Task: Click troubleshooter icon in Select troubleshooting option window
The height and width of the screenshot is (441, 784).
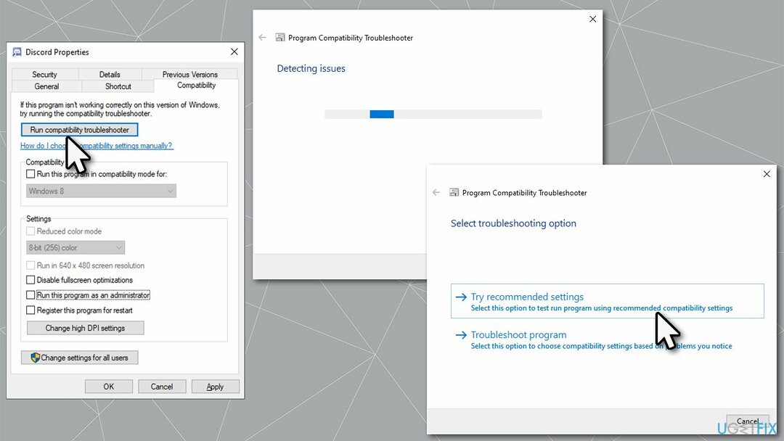Action: pyautogui.click(x=454, y=192)
